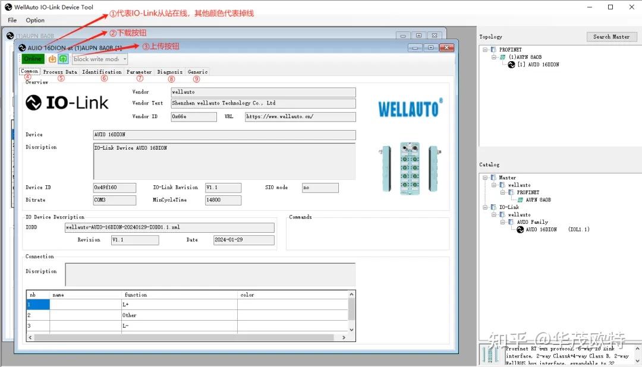Click the download button to write parameters
Image resolution: width=642 pixels, height=367 pixels.
pyautogui.click(x=52, y=59)
